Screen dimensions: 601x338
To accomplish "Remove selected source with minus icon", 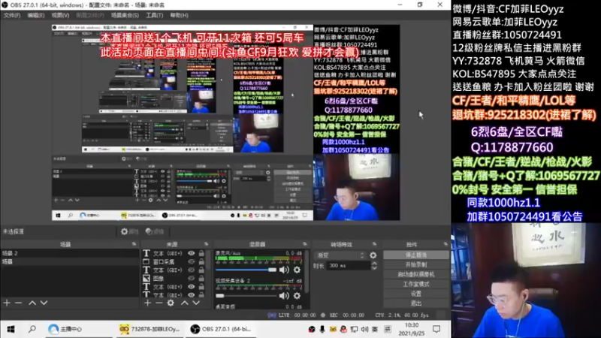I will [159, 303].
